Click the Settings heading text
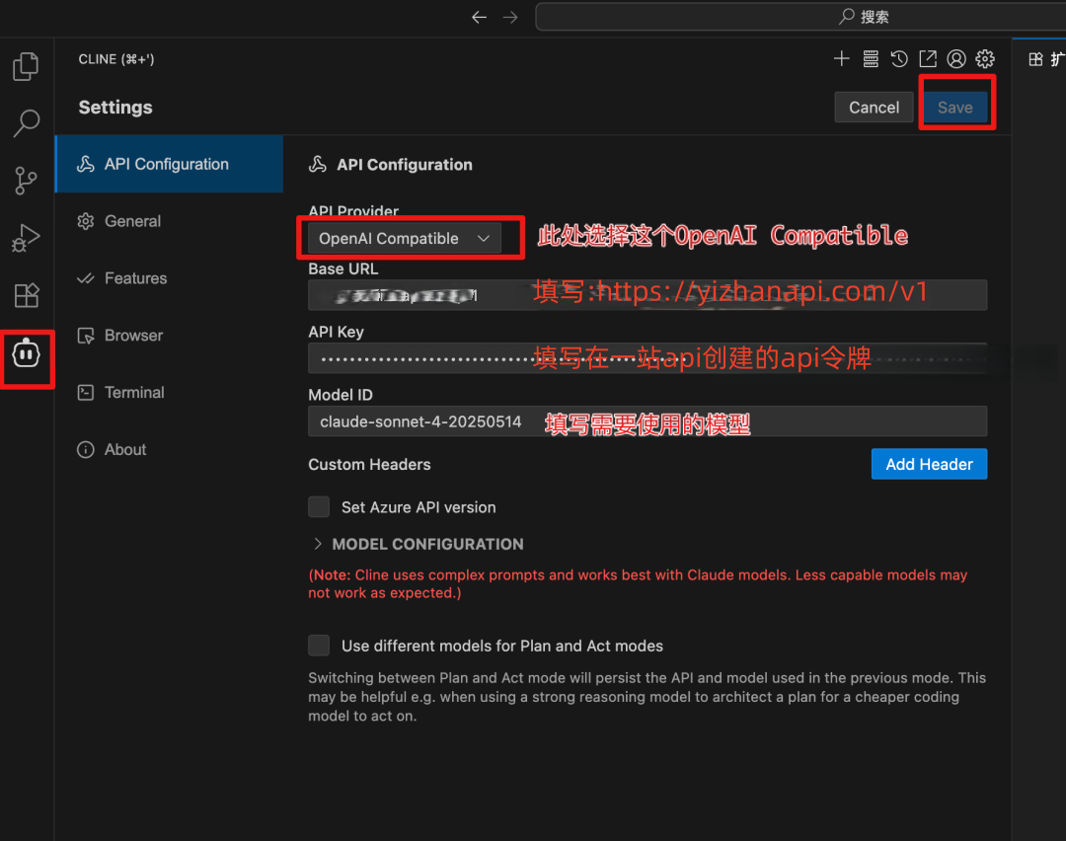The width and height of the screenshot is (1066, 841). tap(115, 108)
